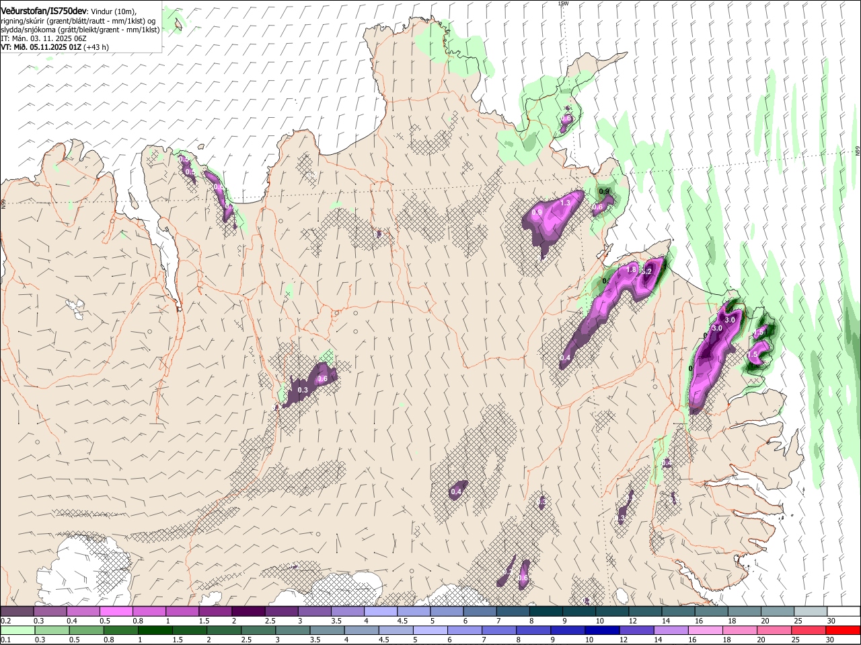The image size is (861, 645).
Task: Click the darkest purple top swatch between 2 and 2.5
Action: [248, 611]
